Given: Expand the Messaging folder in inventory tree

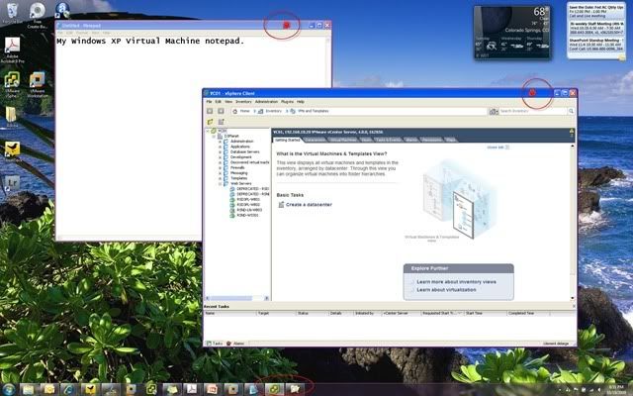Looking at the screenshot, I should 220,173.
